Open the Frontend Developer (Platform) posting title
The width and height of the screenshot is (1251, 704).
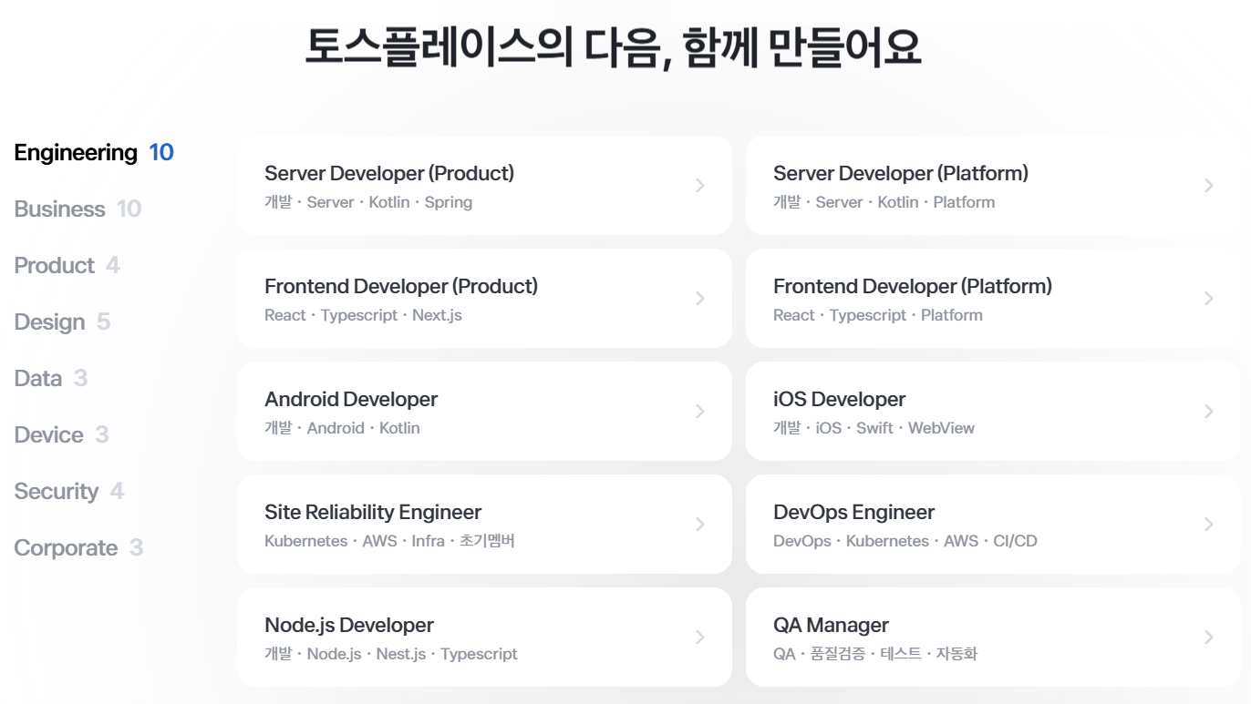tap(913, 286)
